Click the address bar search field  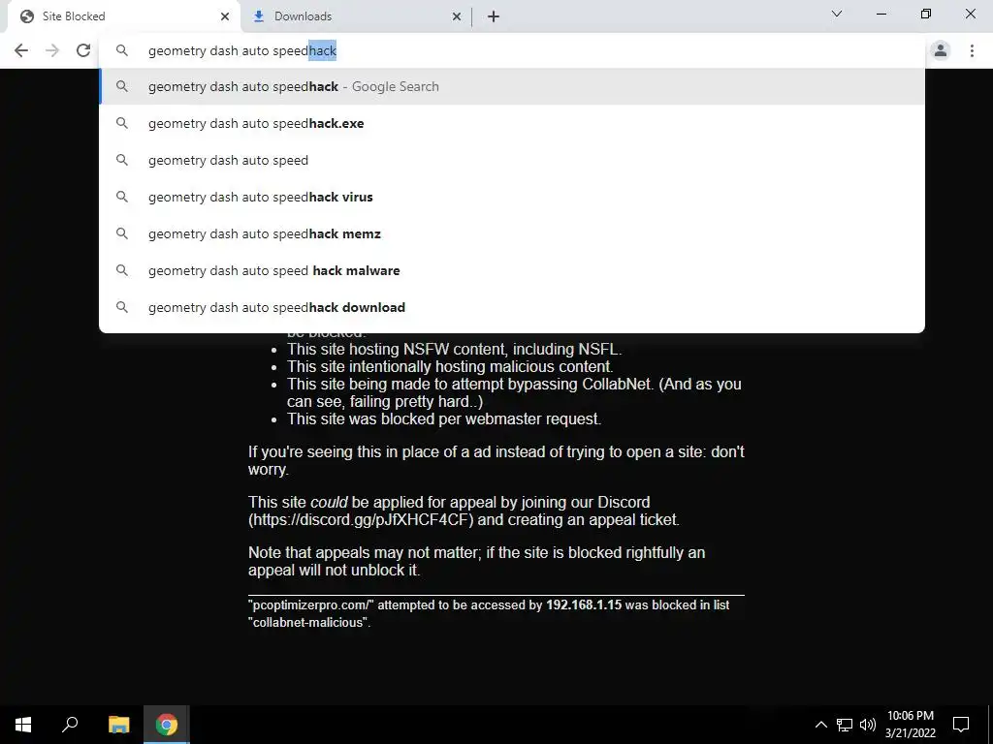pyautogui.click(x=512, y=50)
